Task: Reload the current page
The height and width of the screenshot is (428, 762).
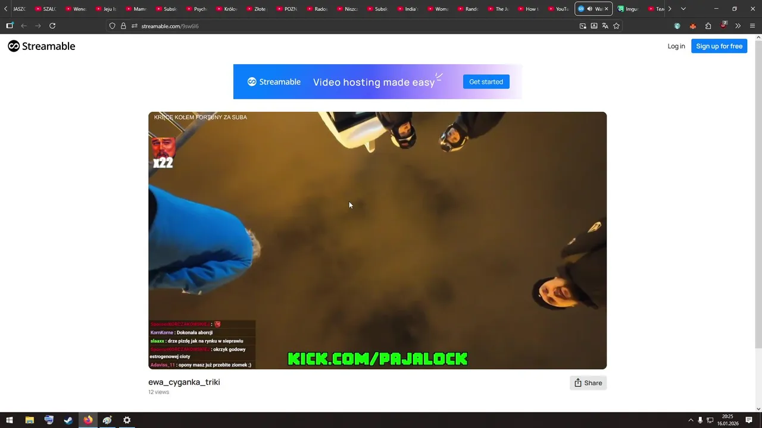Action: (x=52, y=26)
